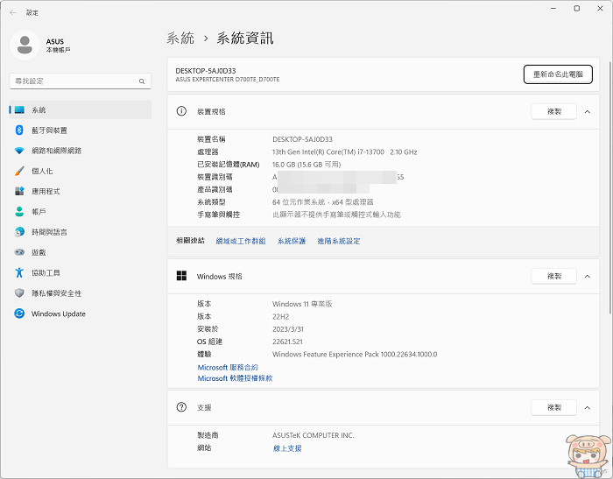Select 個人化 personalization in sidebar
The height and width of the screenshot is (479, 613).
click(x=42, y=171)
